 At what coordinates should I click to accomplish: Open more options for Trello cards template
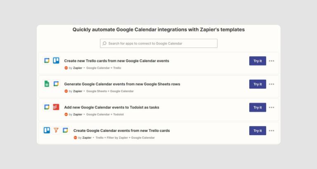[x=272, y=61]
